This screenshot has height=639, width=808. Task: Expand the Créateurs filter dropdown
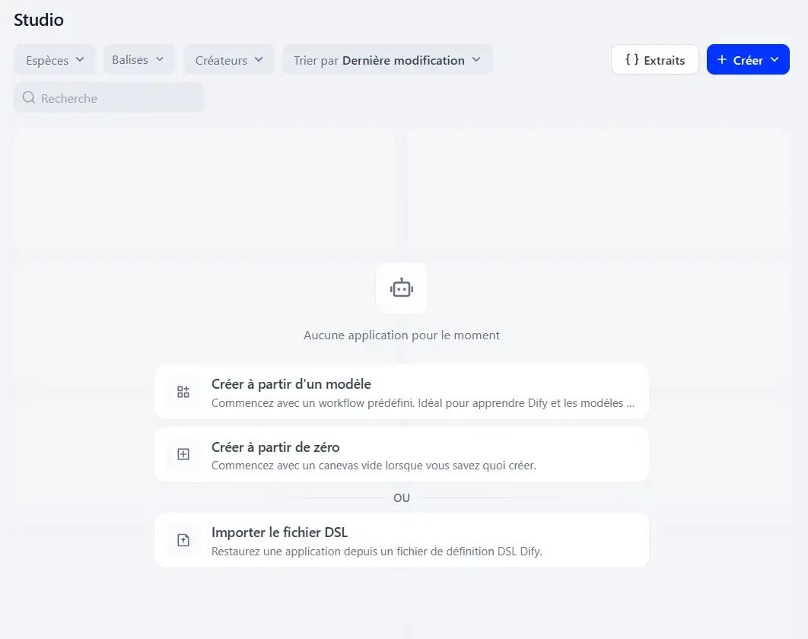point(228,60)
